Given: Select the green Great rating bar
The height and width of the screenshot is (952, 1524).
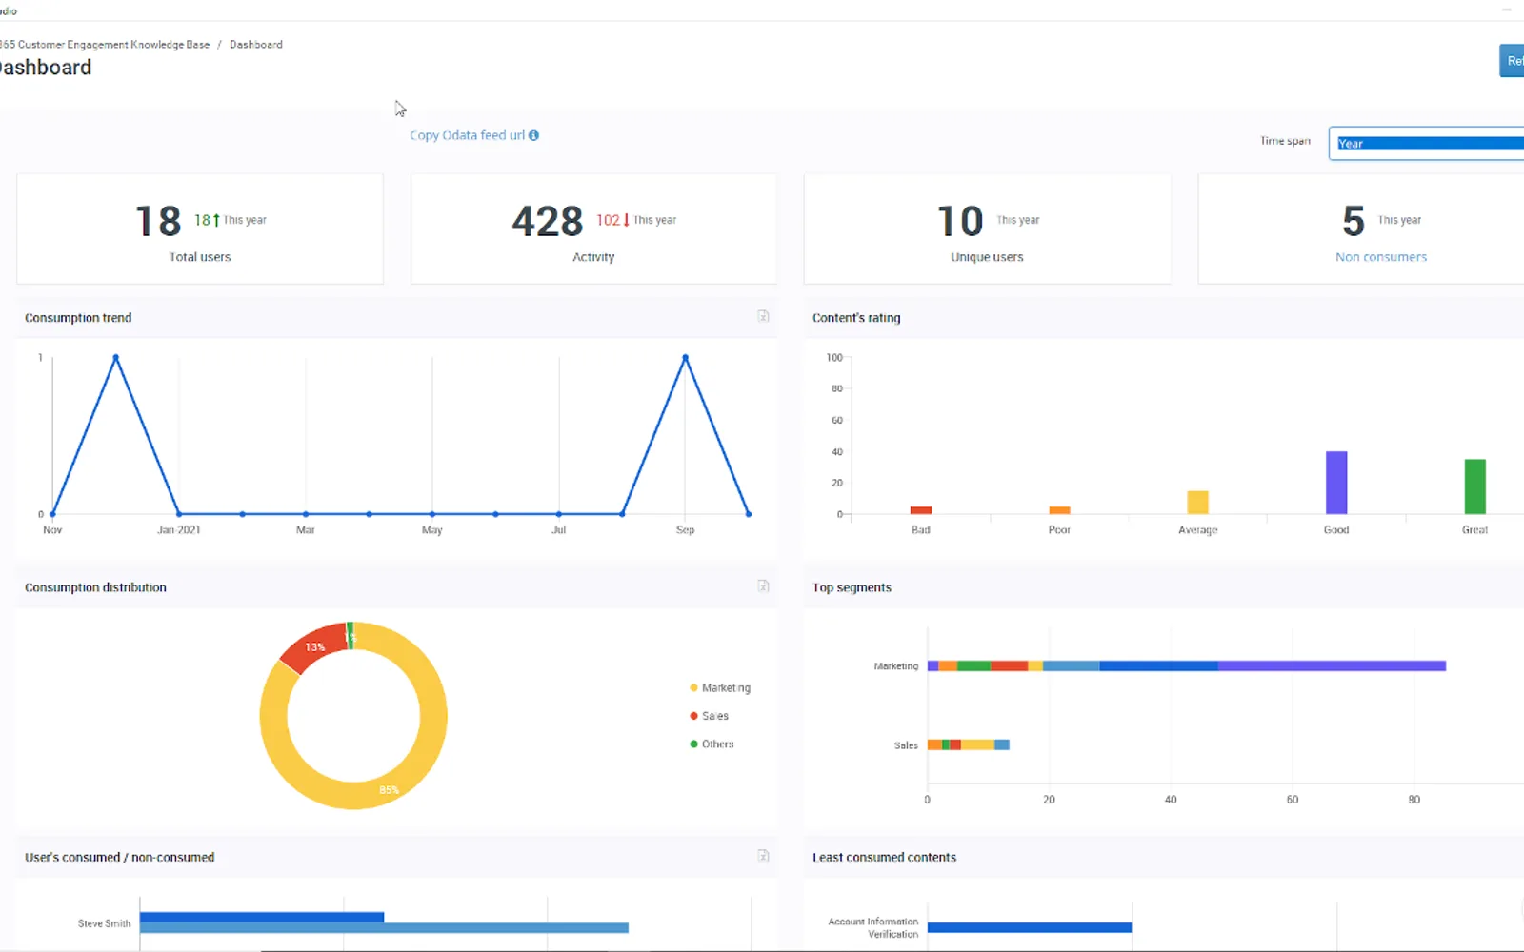Looking at the screenshot, I should 1474,486.
